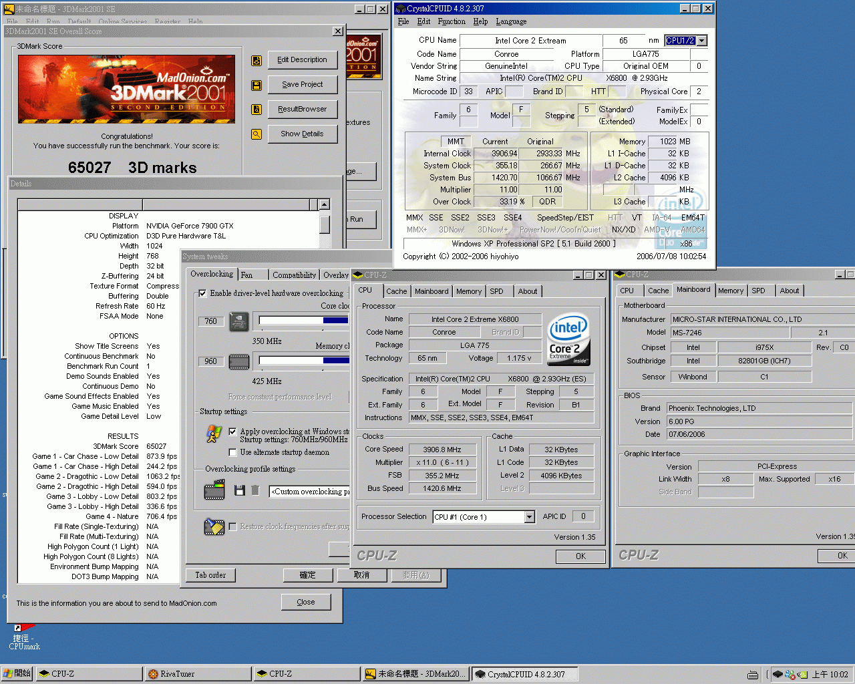Open the Custom overclocking profile combo box
Screen dimensions: 855x684
tap(310, 492)
